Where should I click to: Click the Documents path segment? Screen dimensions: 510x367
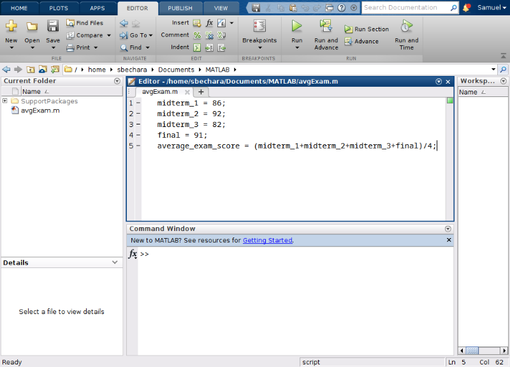[176, 70]
